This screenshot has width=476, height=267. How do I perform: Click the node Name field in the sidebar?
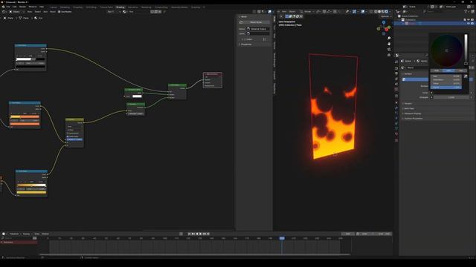258,29
